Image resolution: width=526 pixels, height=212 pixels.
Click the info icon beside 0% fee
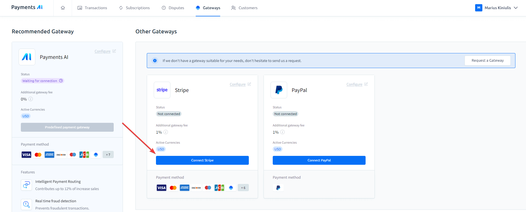pyautogui.click(x=31, y=99)
